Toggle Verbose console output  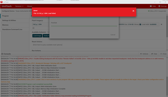click(144, 54)
